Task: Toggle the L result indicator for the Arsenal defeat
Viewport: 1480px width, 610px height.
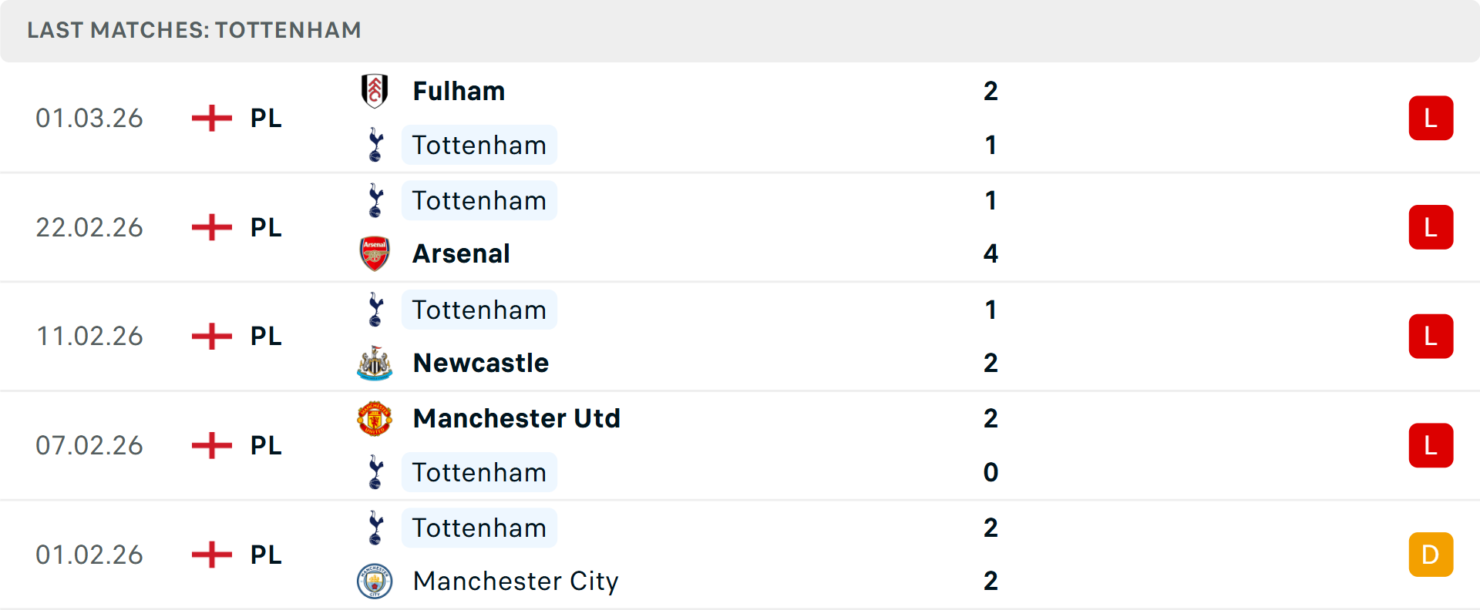Action: click(1431, 227)
